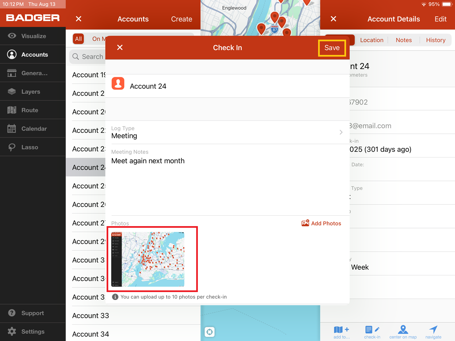Tap the photo upload info icon
Image resolution: width=455 pixels, height=341 pixels.
click(x=115, y=297)
